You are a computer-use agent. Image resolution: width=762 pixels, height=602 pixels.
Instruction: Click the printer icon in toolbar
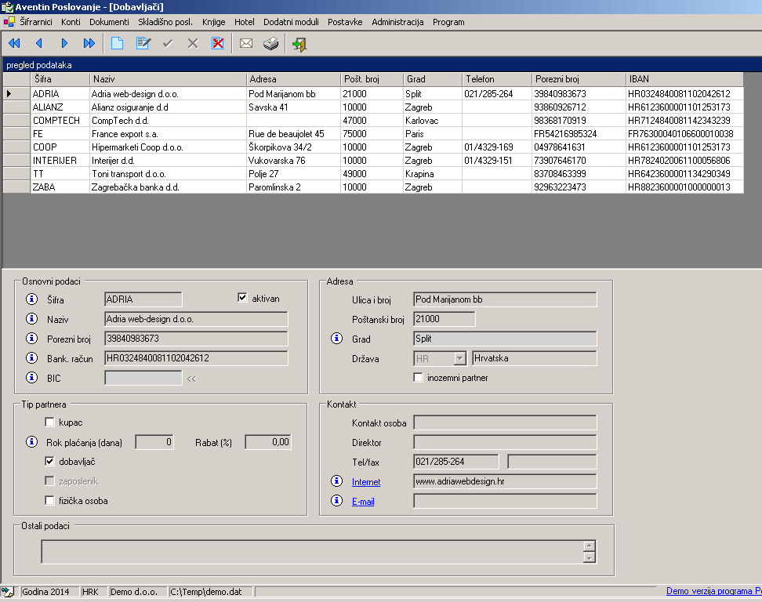pyautogui.click(x=270, y=44)
